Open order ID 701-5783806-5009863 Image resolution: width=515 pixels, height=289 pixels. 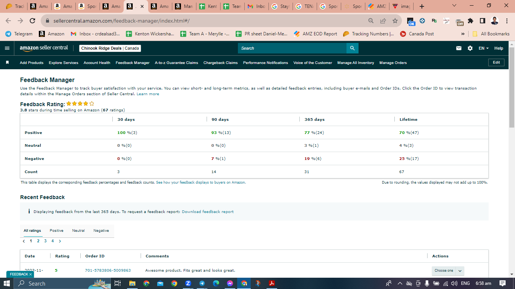coord(108,271)
